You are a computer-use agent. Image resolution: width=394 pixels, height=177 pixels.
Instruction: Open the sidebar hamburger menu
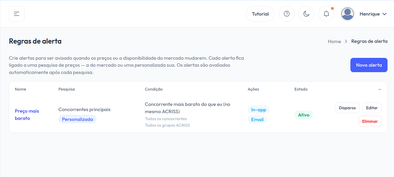click(17, 14)
